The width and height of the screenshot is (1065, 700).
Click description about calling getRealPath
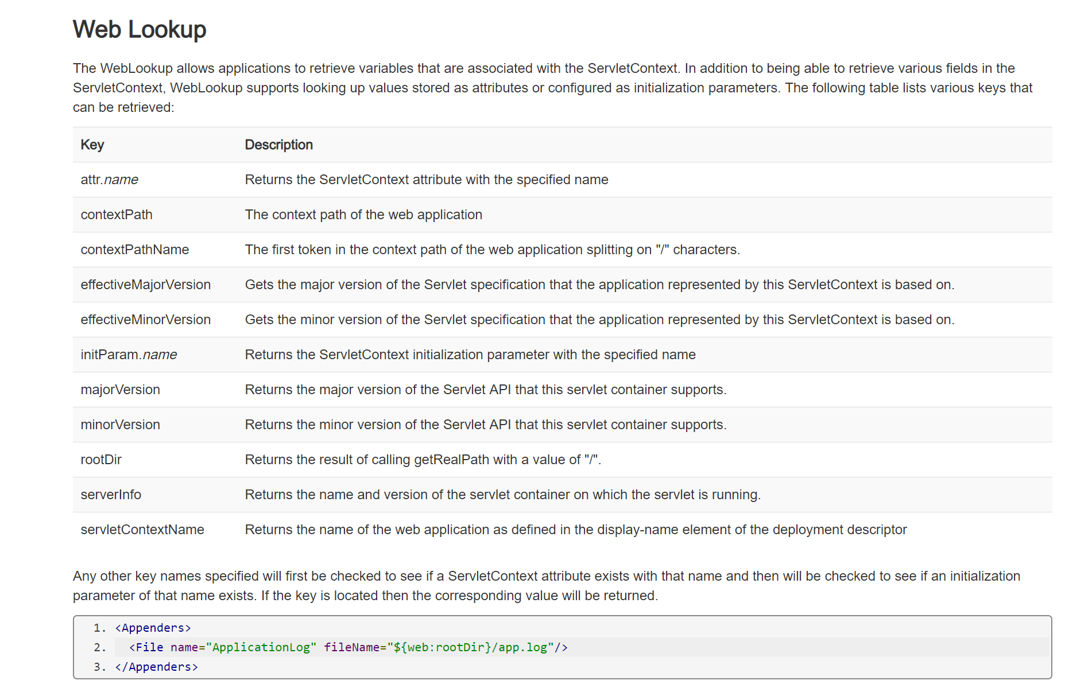tap(423, 460)
